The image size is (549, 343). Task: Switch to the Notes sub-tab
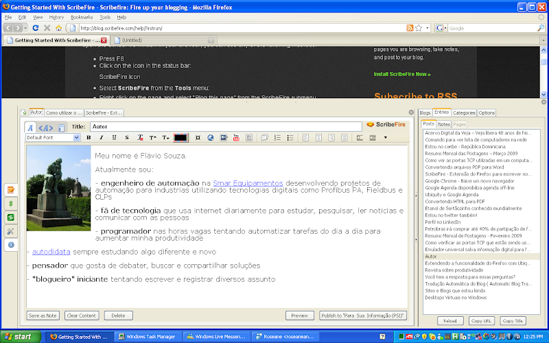443,124
